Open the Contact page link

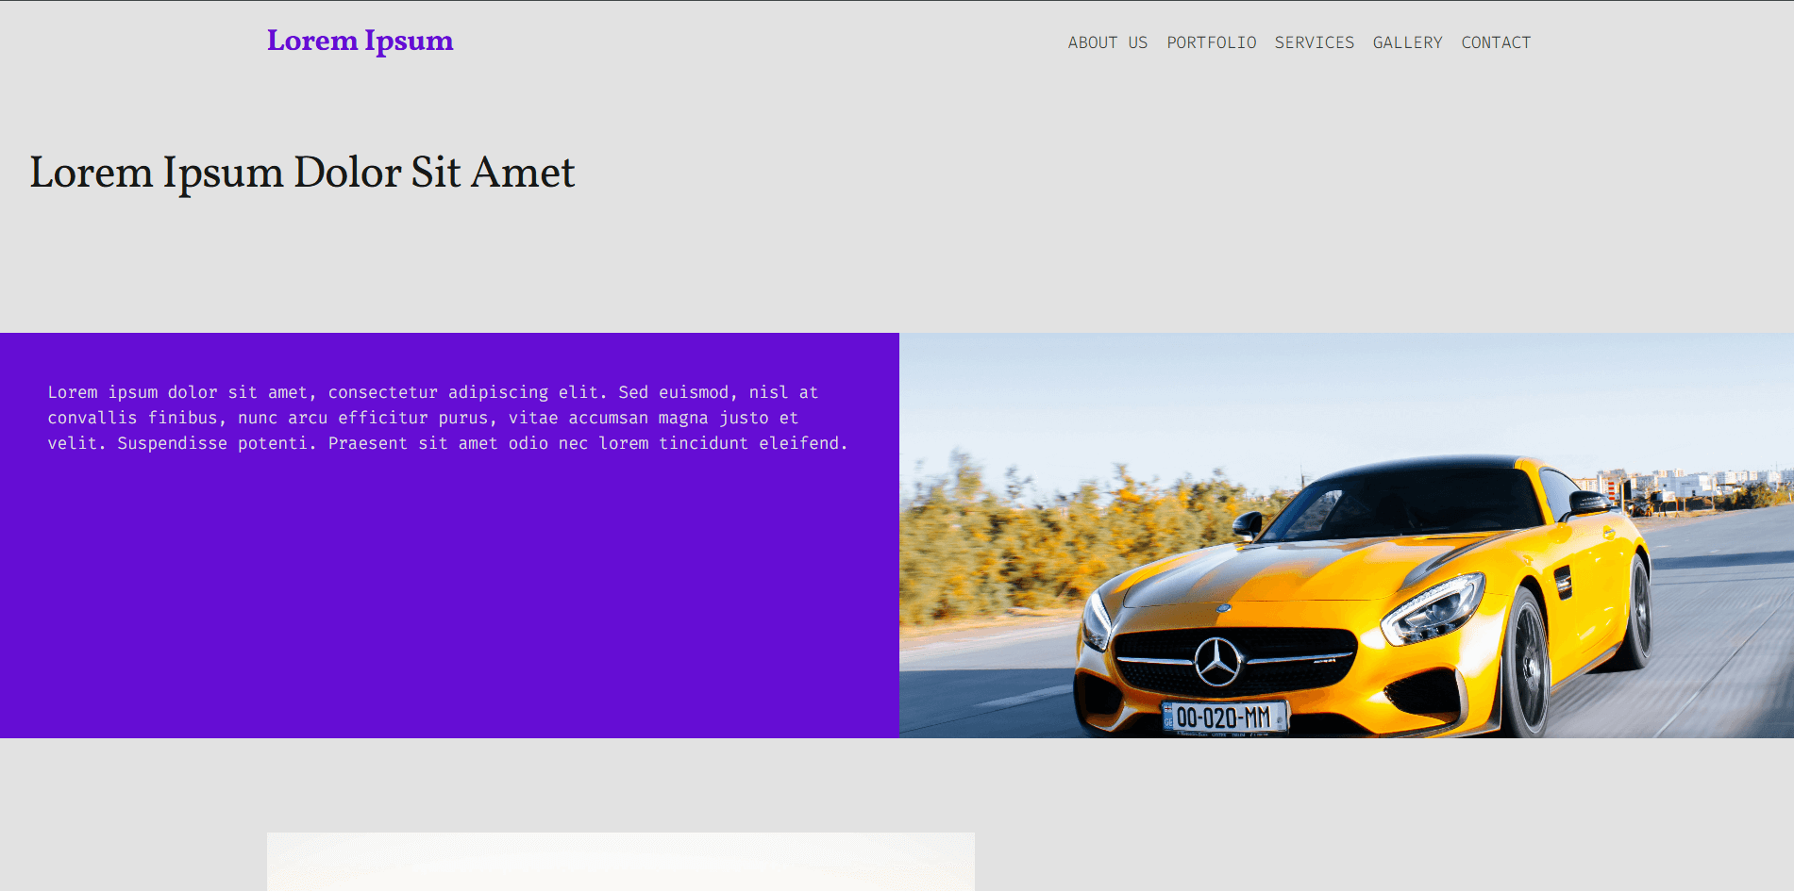pyautogui.click(x=1496, y=42)
